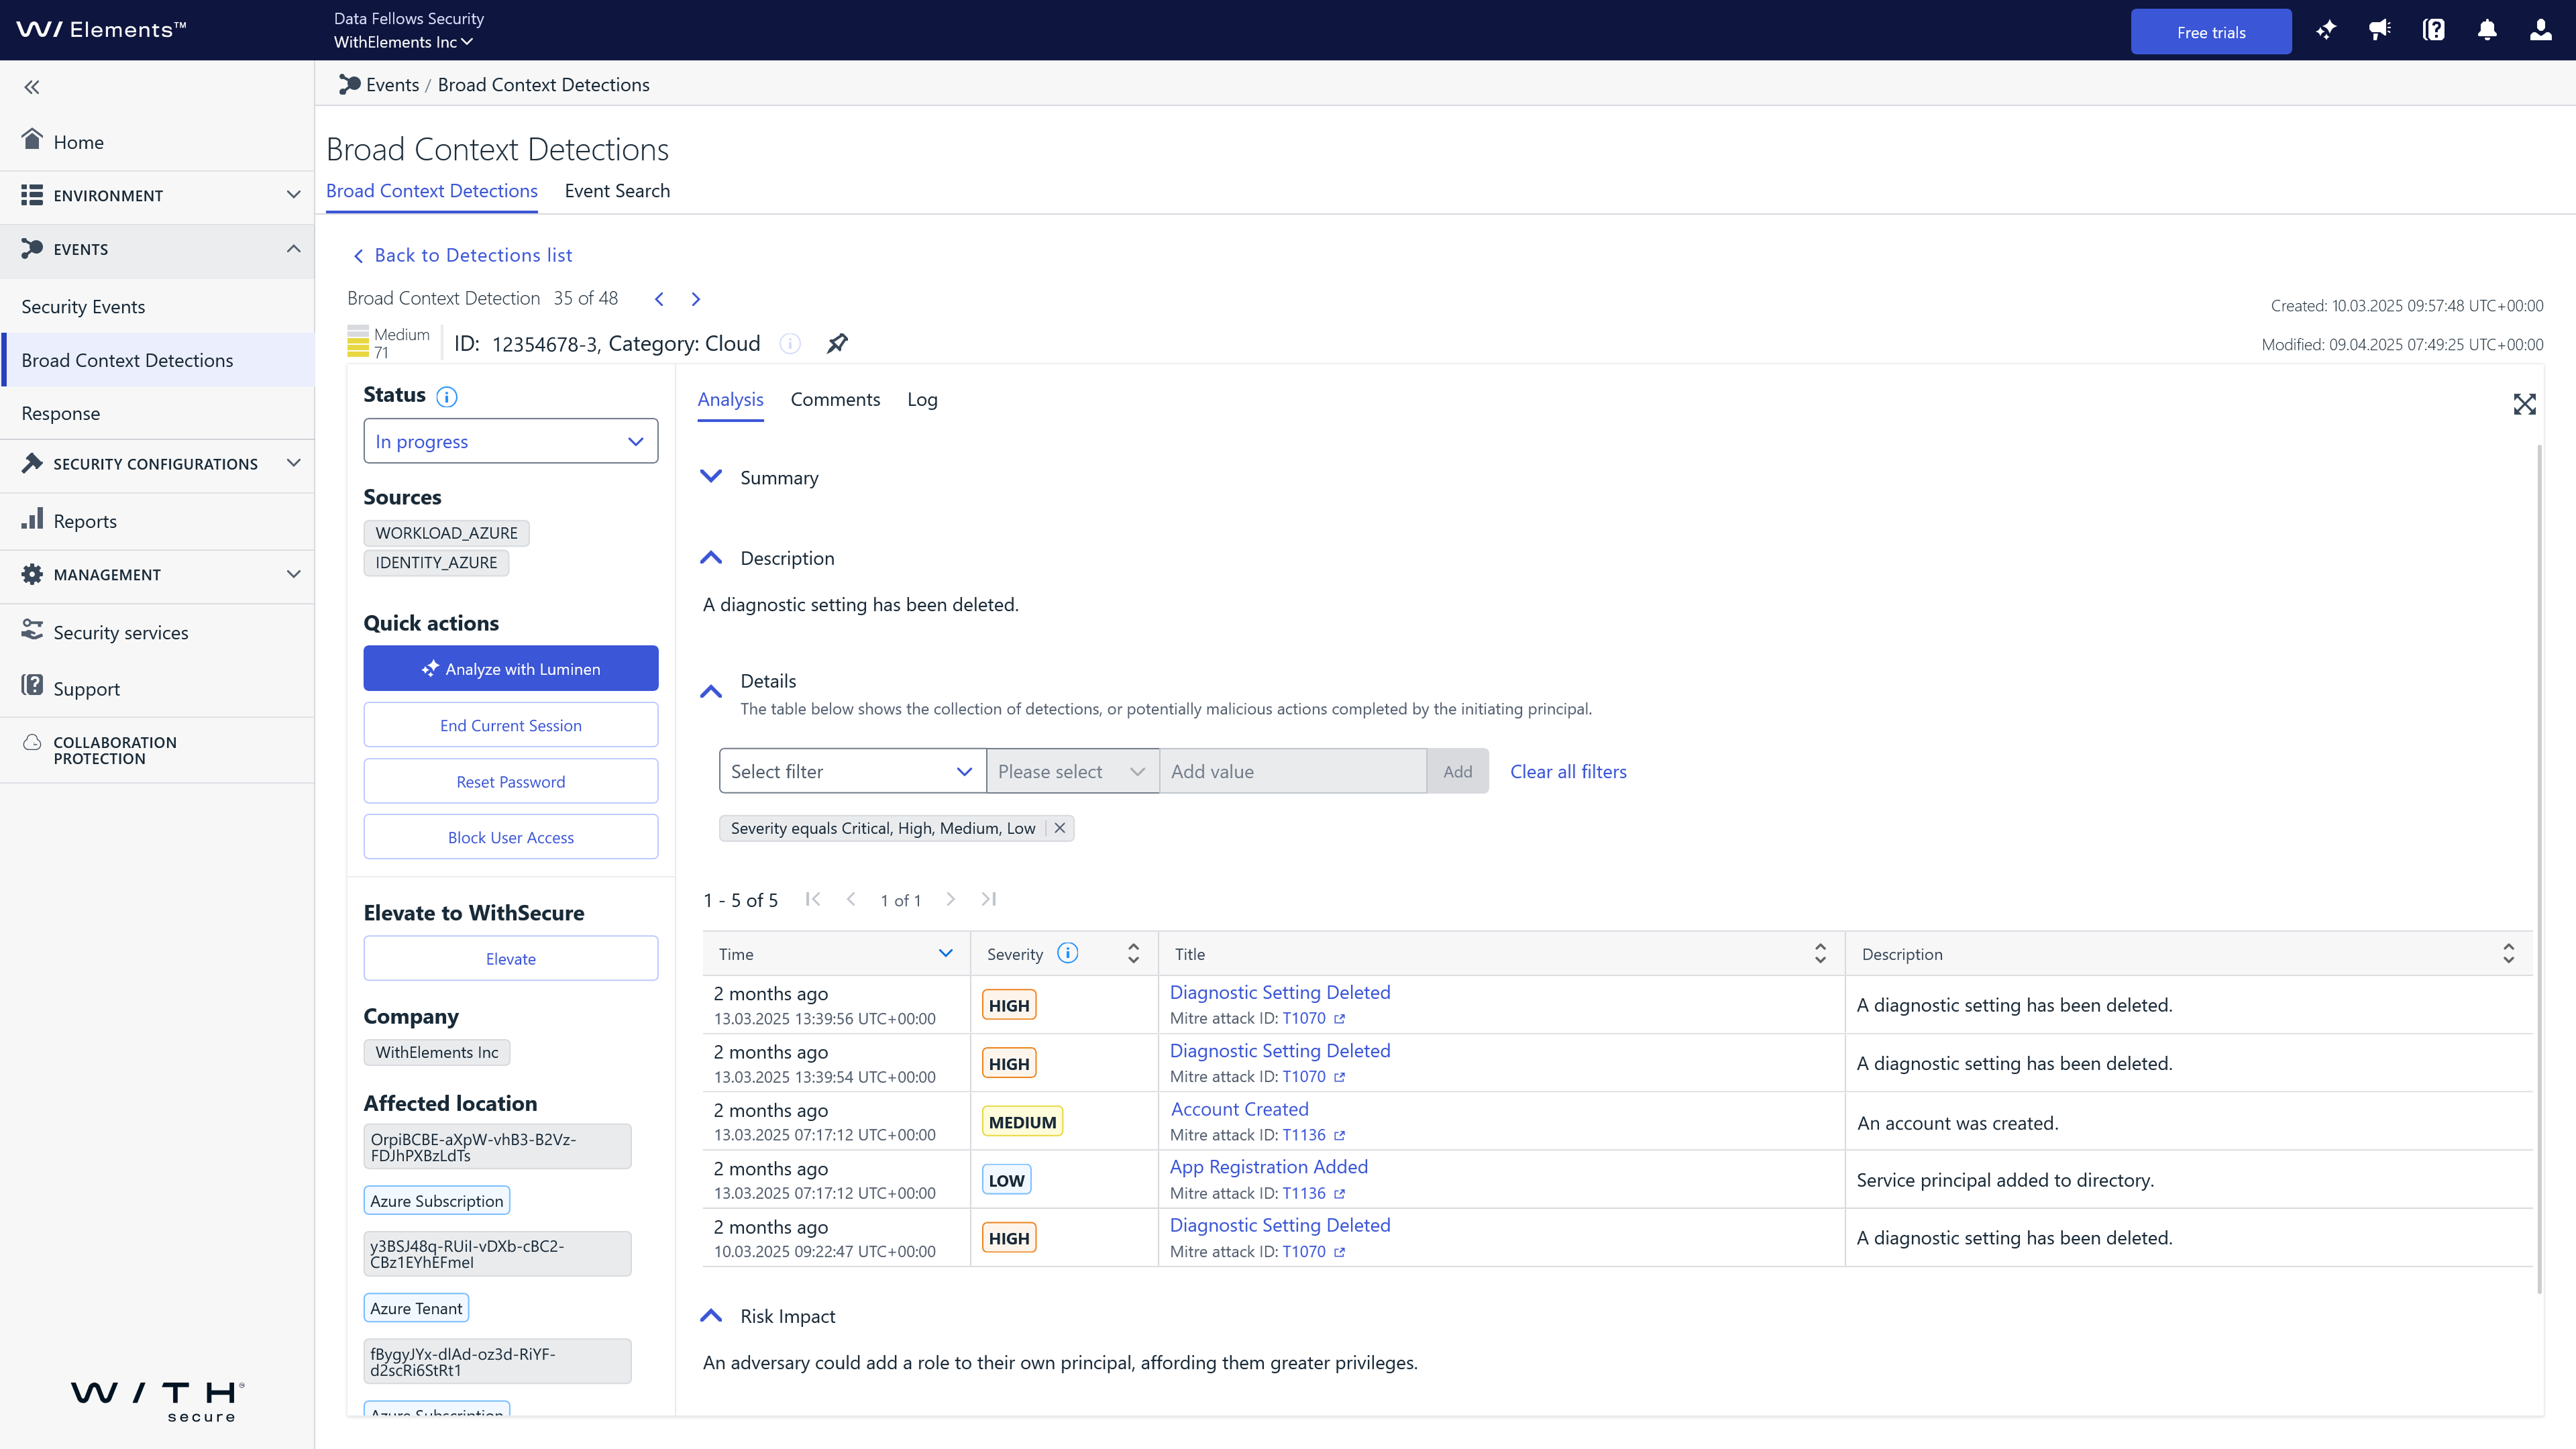Click the Add value input field
This screenshot has height=1449, width=2576.
point(1292,771)
